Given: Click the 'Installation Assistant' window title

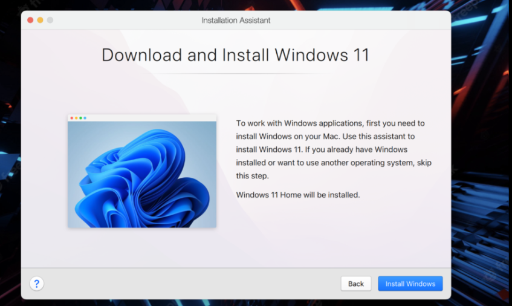Looking at the screenshot, I should pyautogui.click(x=236, y=20).
